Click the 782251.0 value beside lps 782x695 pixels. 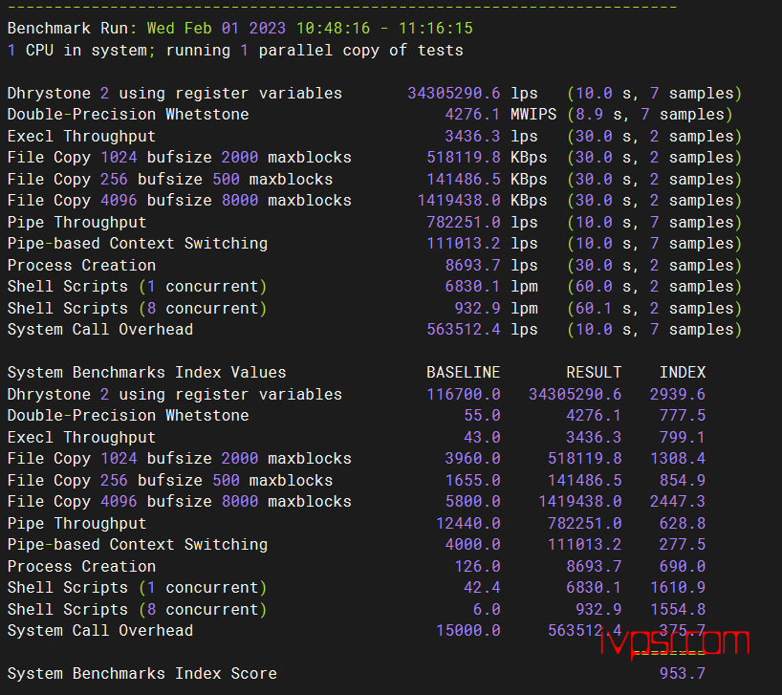pyautogui.click(x=464, y=223)
